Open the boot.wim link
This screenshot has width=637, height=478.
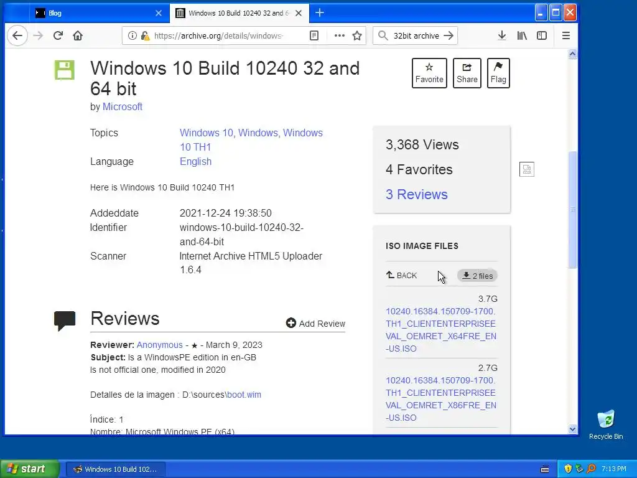pyautogui.click(x=244, y=395)
